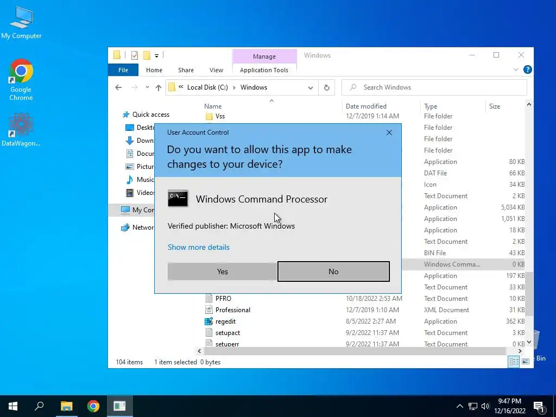Sort by Type column header
Screen dimensions: 556x417
(431, 106)
